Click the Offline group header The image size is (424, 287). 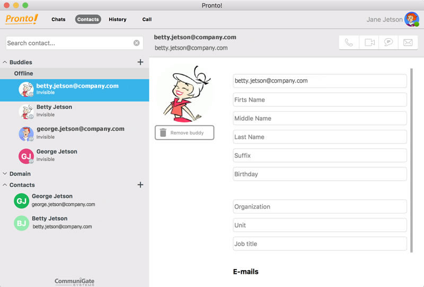point(74,74)
